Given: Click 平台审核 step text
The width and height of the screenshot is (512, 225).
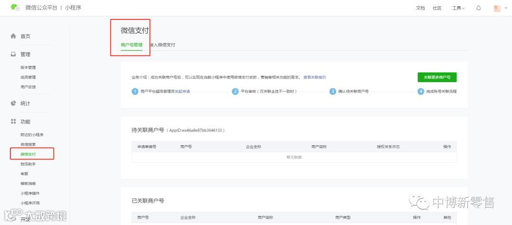Looking at the screenshot, I should (x=269, y=92).
